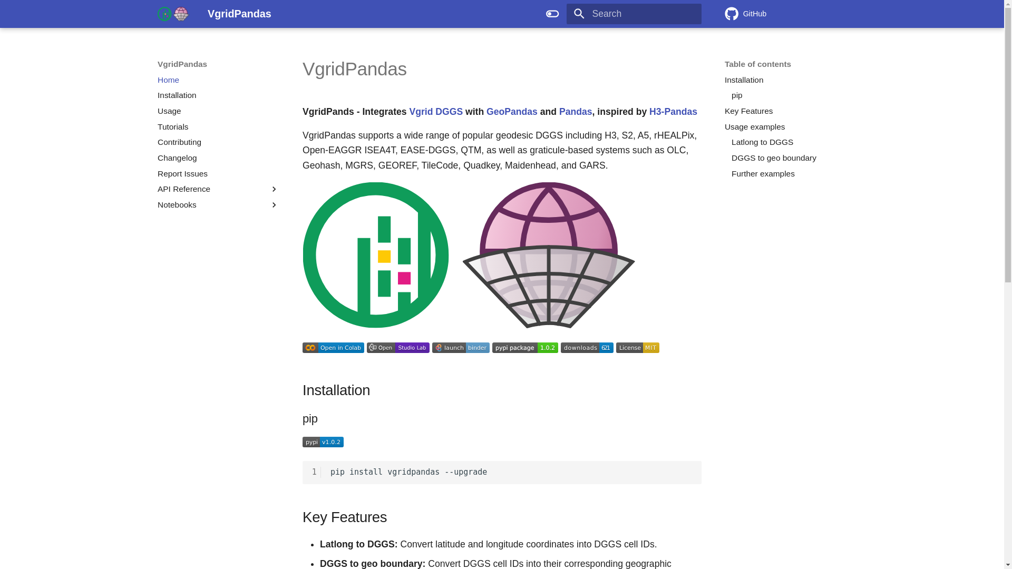Open the Usage sidebar page
Screen dimensions: 1012x569
click(169, 111)
